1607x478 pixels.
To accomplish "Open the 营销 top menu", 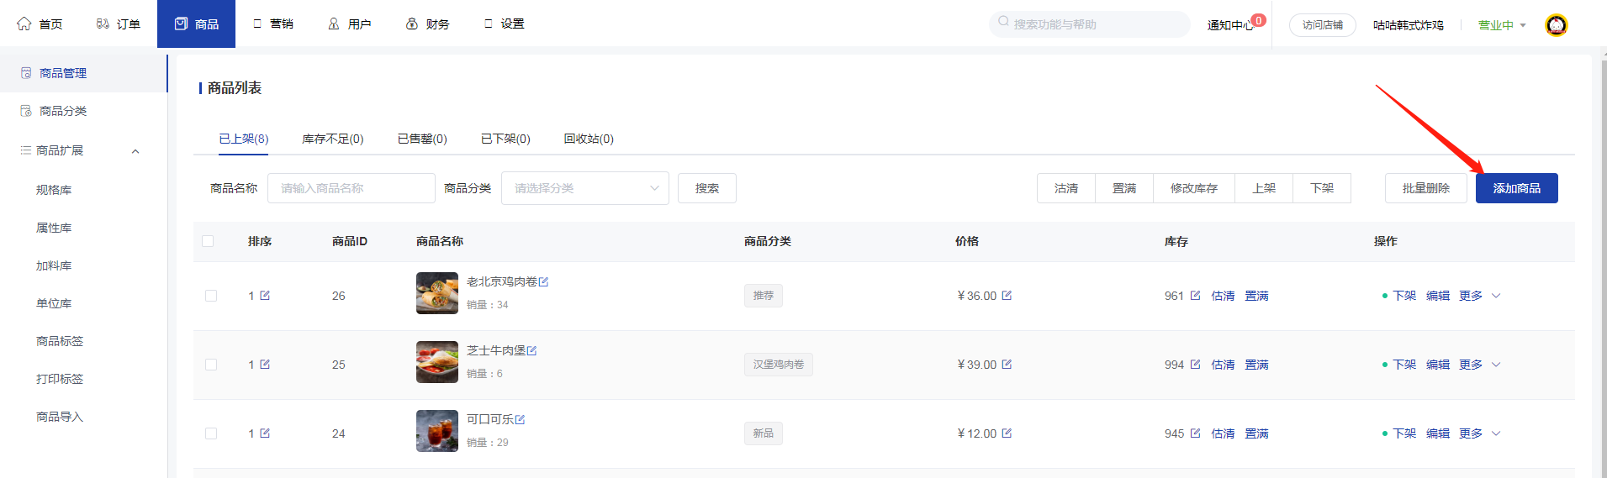I will pyautogui.click(x=273, y=24).
